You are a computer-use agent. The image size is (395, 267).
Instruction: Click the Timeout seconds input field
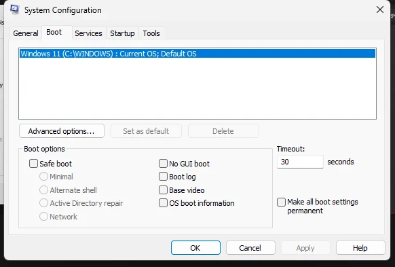300,162
